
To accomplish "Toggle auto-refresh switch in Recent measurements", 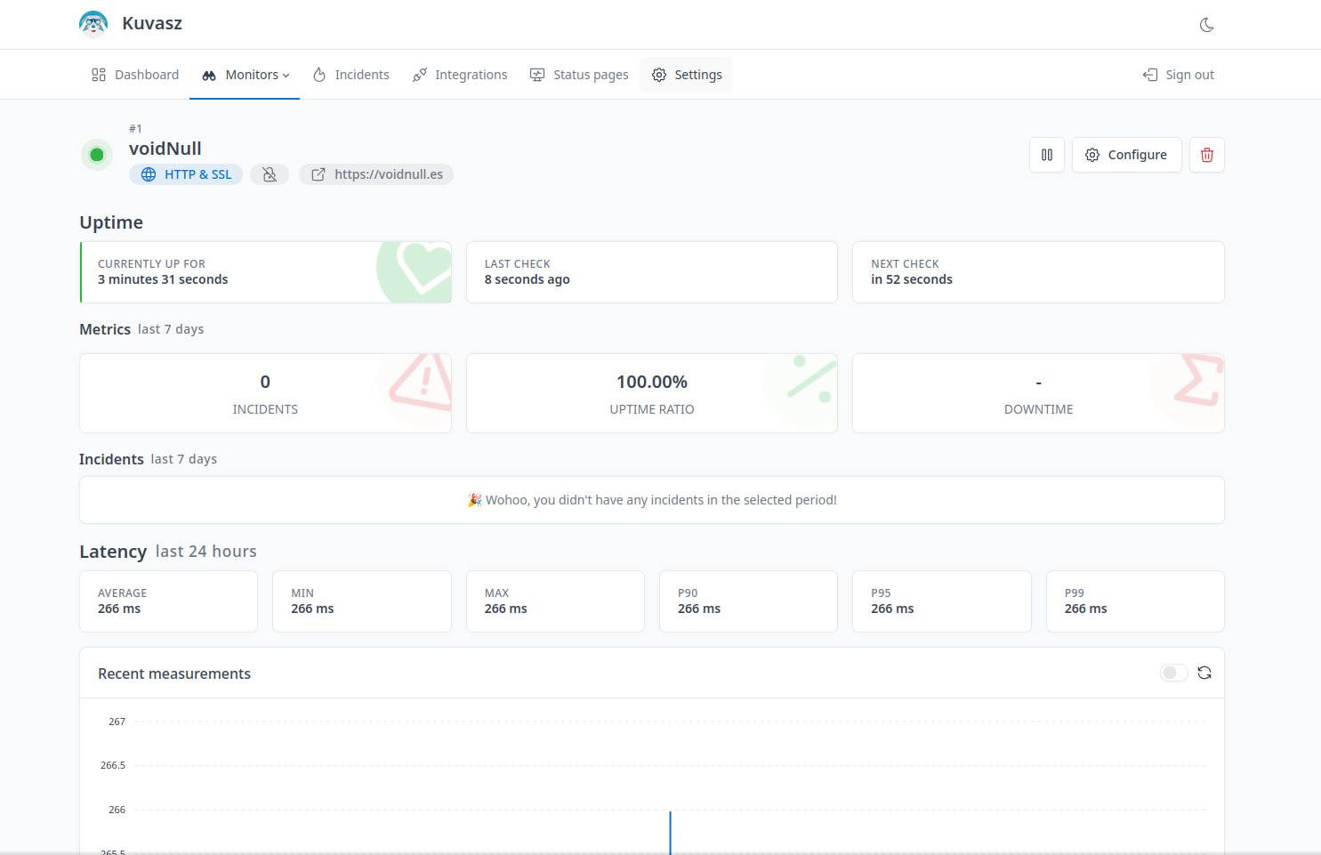I will tap(1173, 673).
